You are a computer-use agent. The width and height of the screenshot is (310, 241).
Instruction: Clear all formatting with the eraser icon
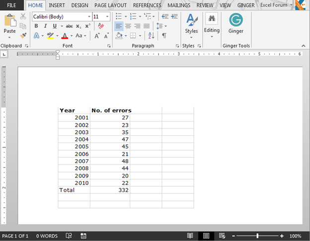point(101,26)
